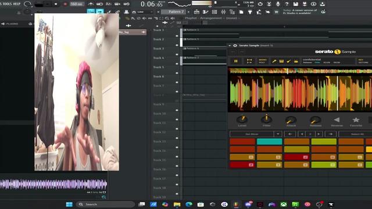This screenshot has width=372, height=209.
Task: Adjust the Release knob
Action: pyautogui.click(x=315, y=120)
